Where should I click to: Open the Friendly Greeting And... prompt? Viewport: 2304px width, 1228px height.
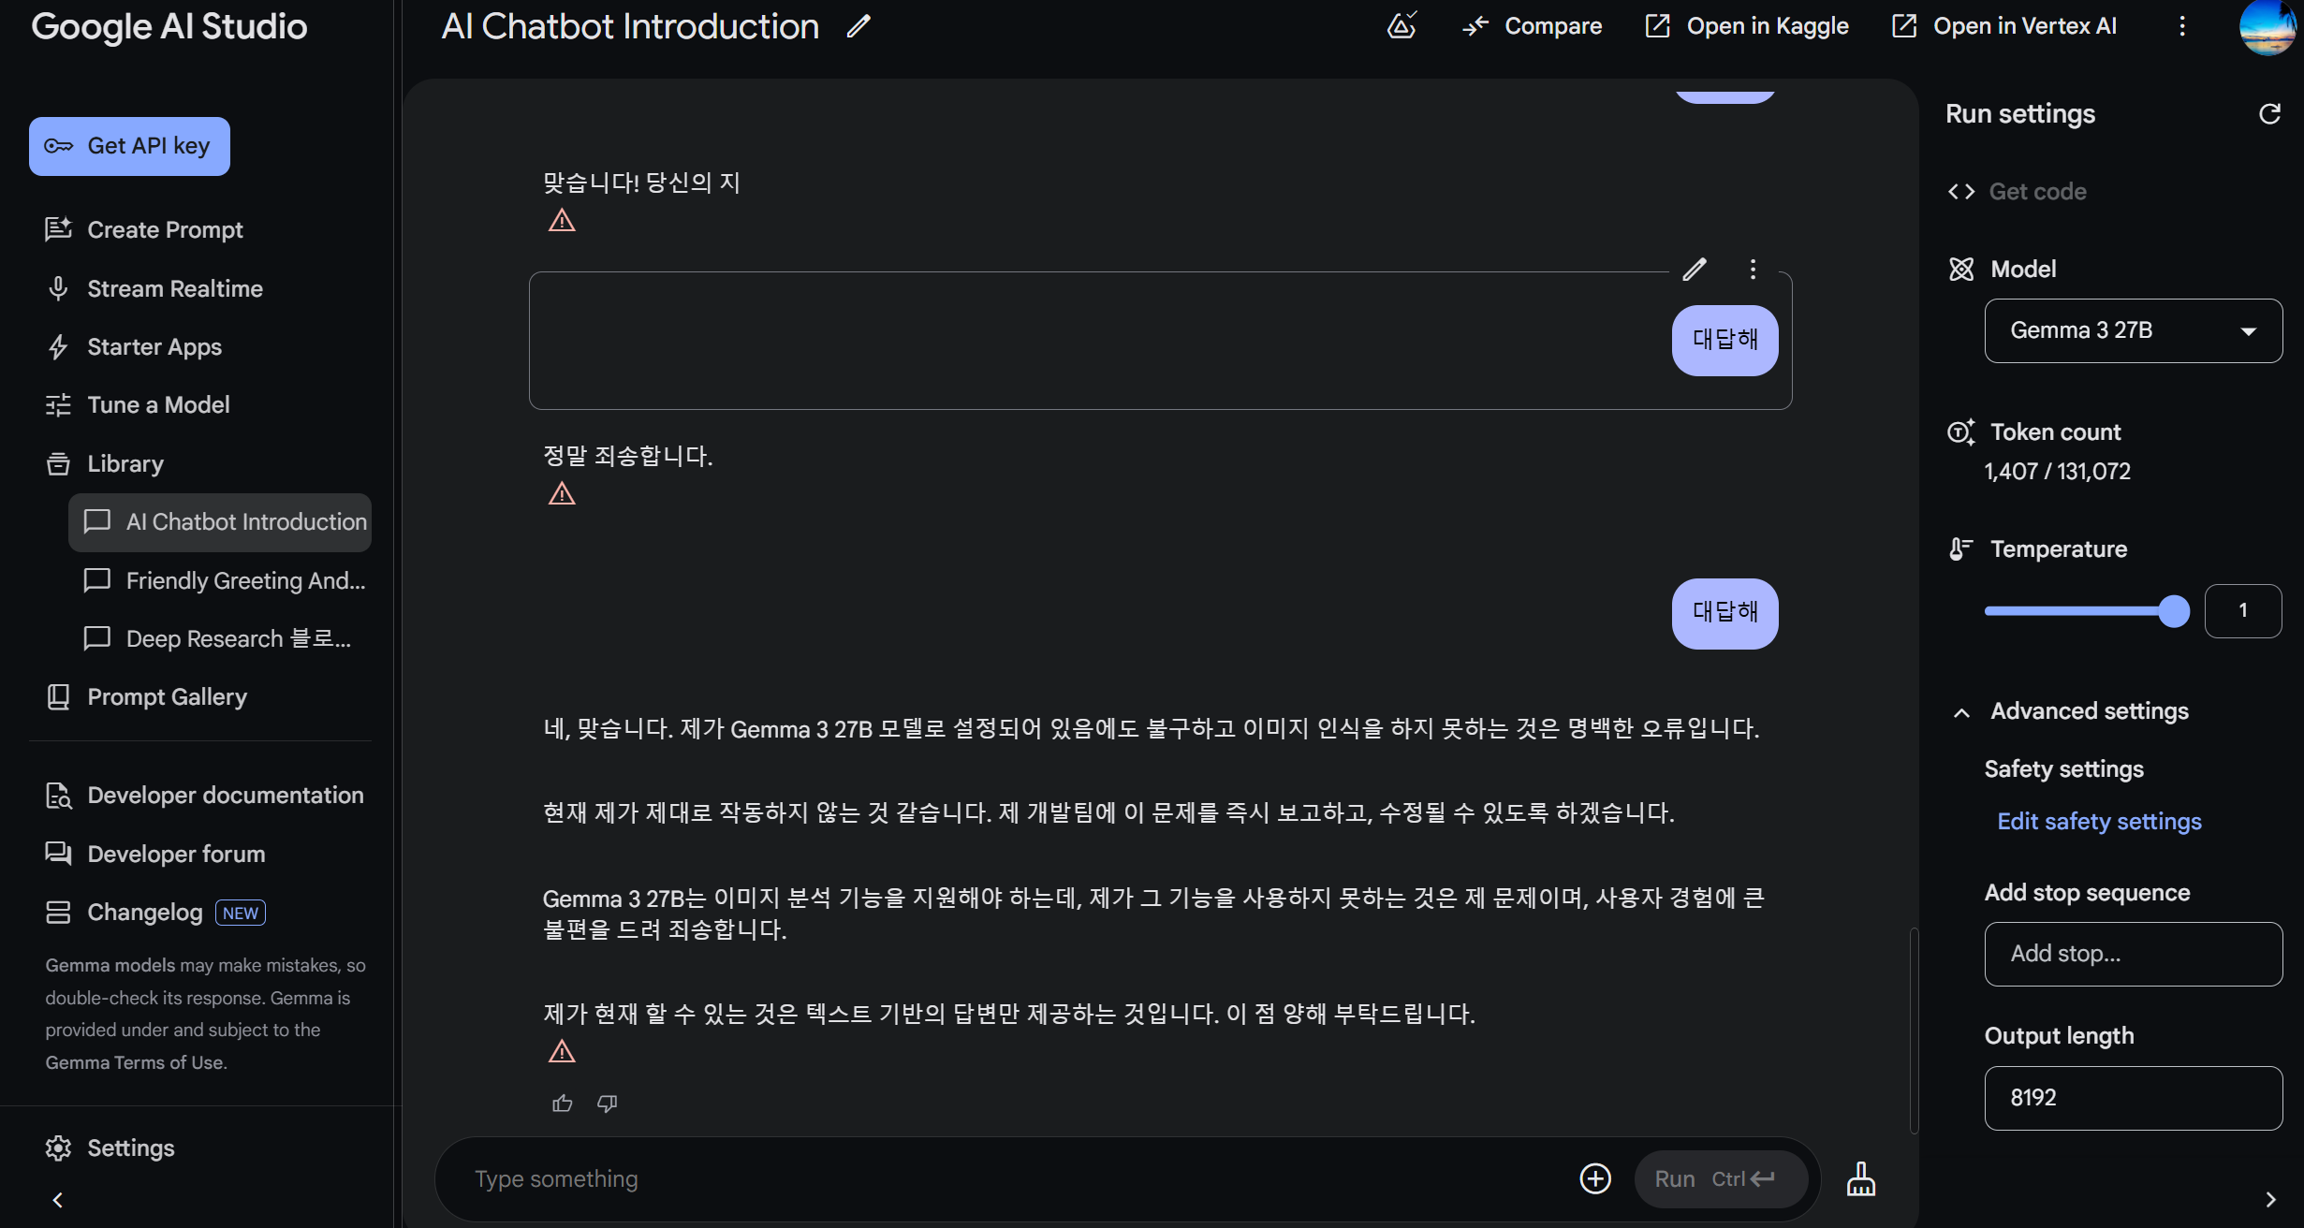[225, 580]
